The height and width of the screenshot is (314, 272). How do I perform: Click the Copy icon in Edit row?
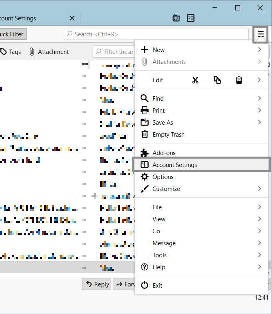point(217,80)
